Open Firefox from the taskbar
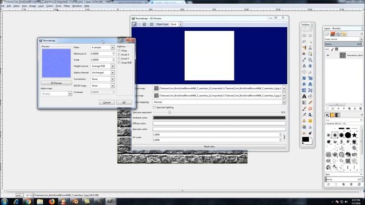This screenshot has height=205, width=365. [52, 201]
